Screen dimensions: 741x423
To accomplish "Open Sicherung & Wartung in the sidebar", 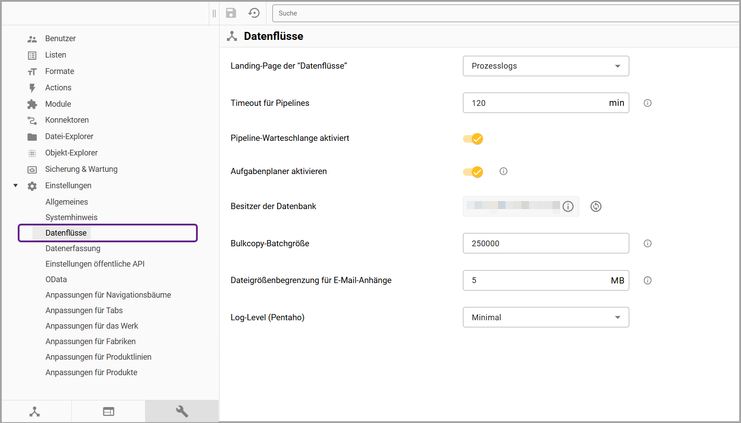I will [81, 169].
